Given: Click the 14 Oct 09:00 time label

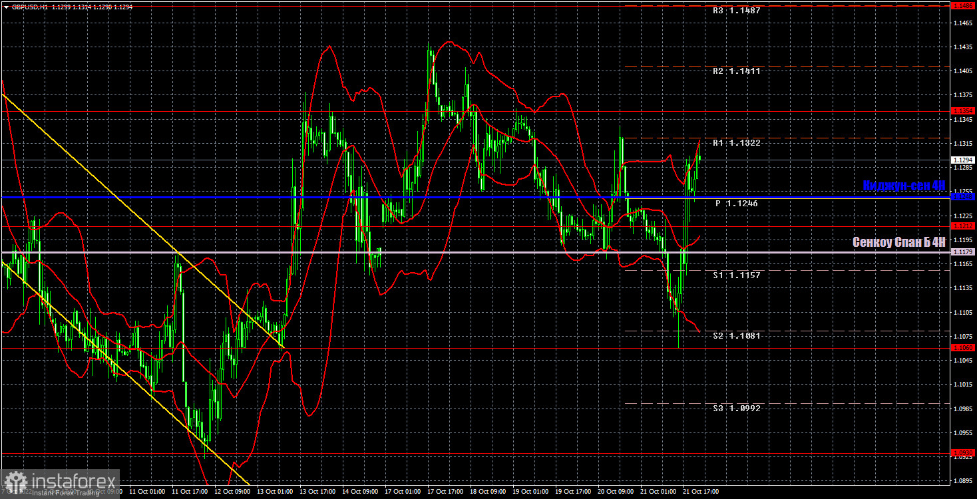Looking at the screenshot, I should (359, 492).
